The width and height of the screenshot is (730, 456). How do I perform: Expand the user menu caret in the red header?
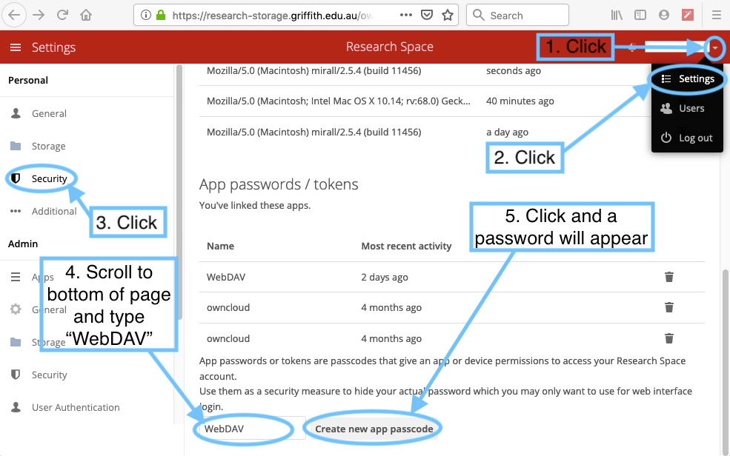(x=714, y=47)
